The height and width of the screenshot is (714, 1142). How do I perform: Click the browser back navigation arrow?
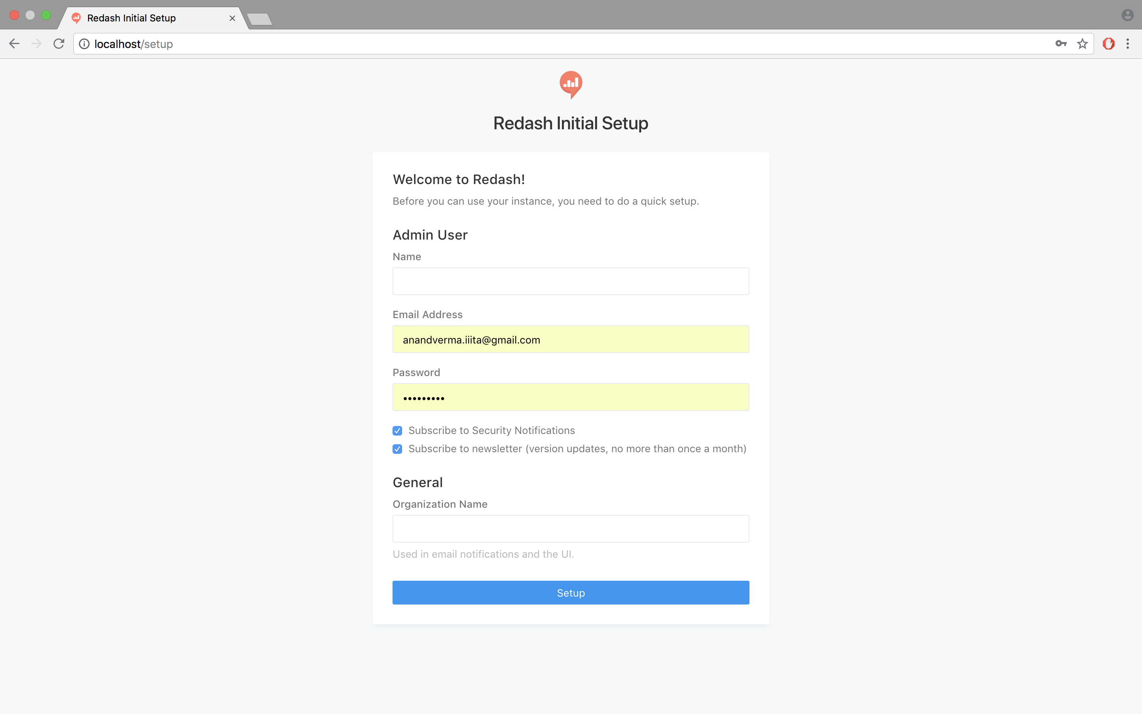point(14,44)
